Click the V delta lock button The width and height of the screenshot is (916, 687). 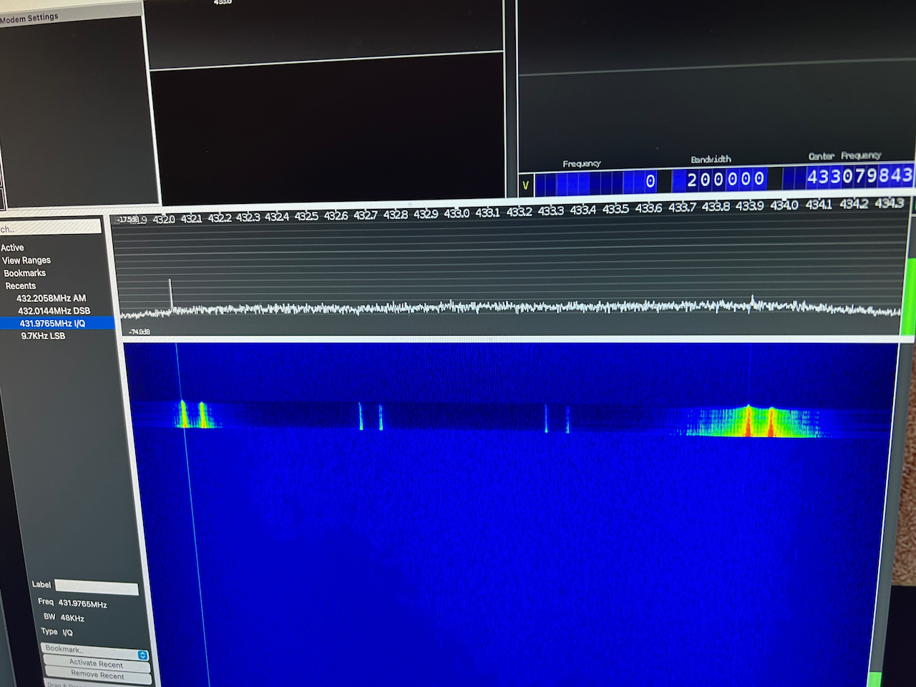pos(526,185)
